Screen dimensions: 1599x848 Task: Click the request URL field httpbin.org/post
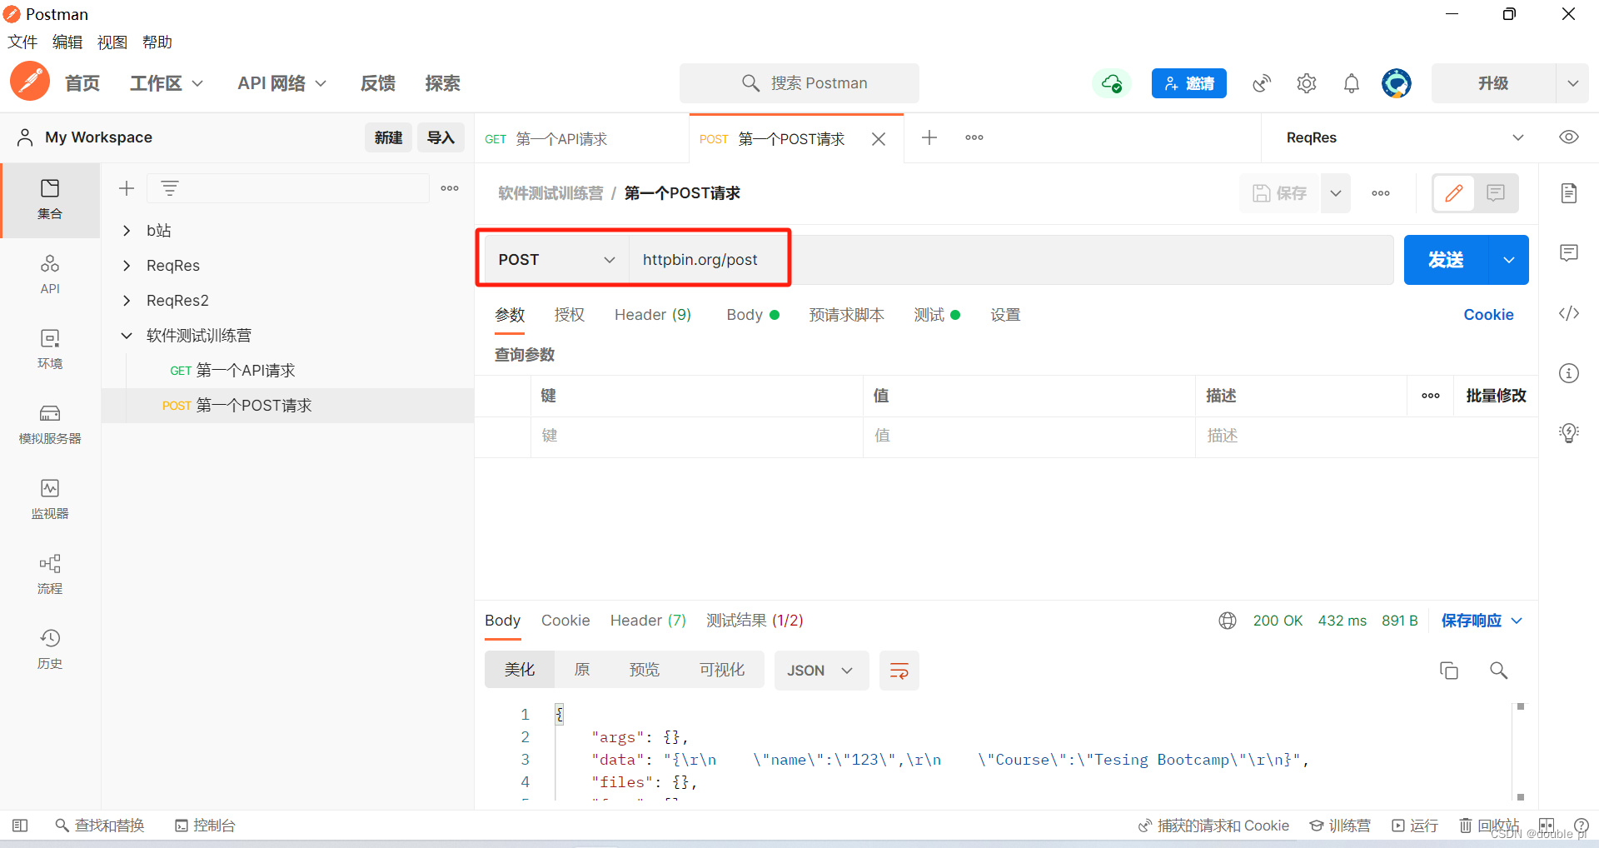click(x=1011, y=260)
